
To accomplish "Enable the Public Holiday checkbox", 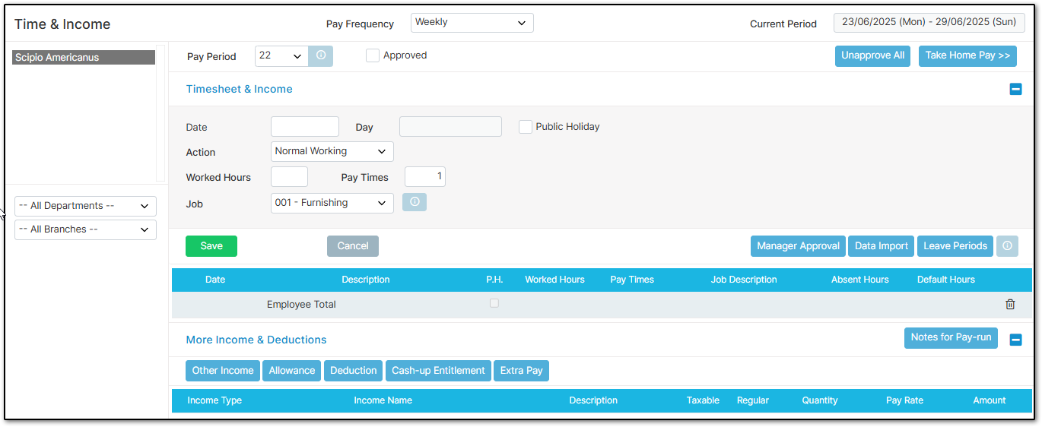I will (x=526, y=127).
